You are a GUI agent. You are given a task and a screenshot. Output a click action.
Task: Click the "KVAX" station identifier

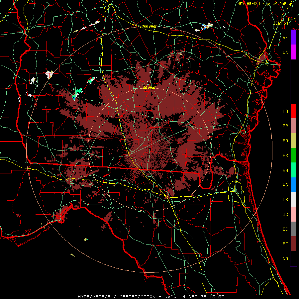(170, 297)
